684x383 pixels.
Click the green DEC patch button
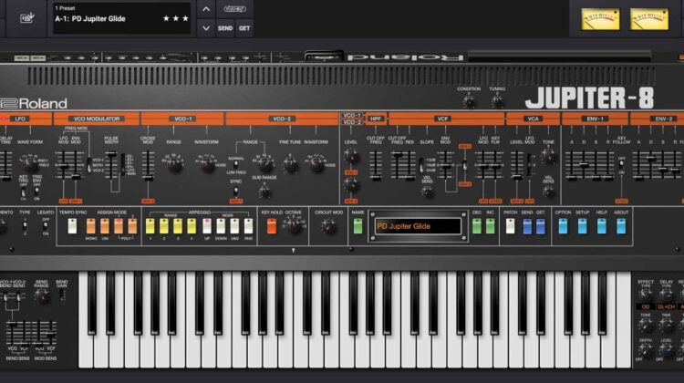[477, 226]
